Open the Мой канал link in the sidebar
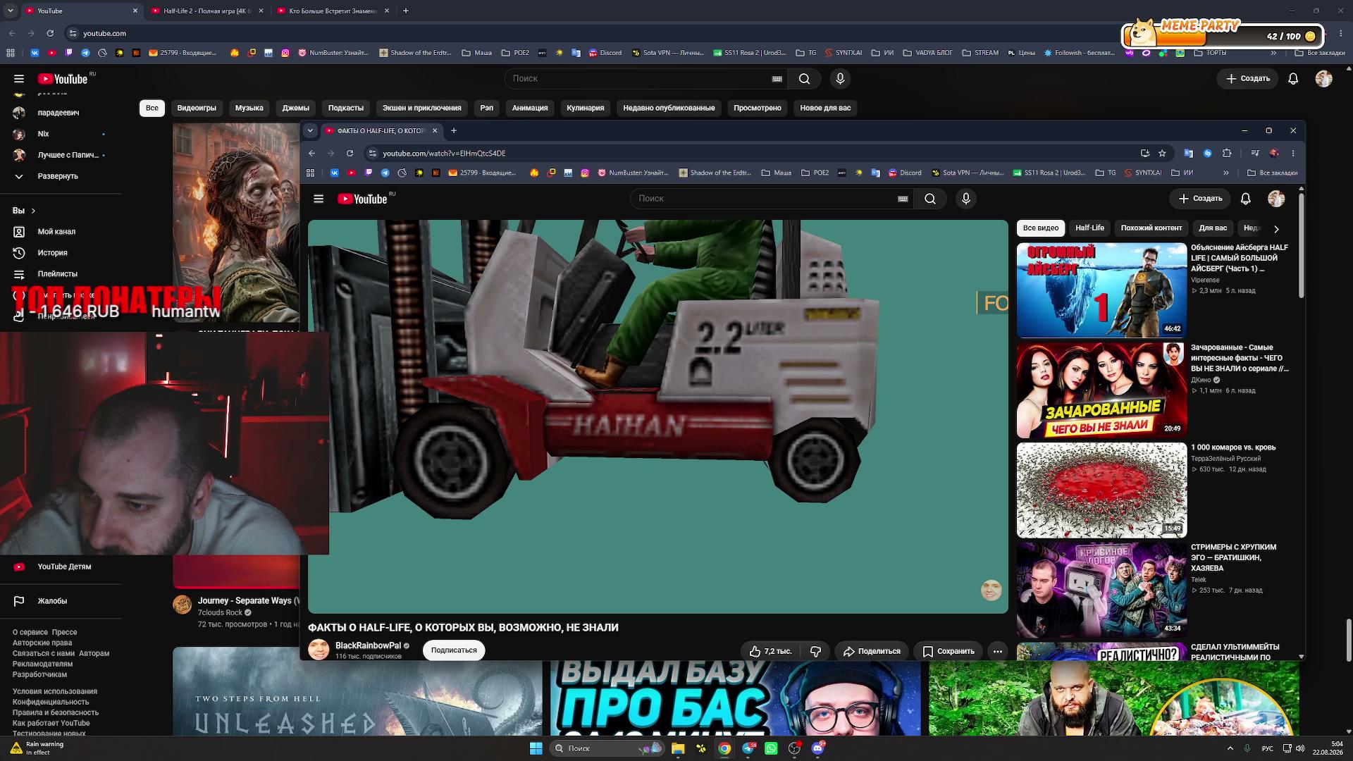The height and width of the screenshot is (761, 1353). click(56, 232)
